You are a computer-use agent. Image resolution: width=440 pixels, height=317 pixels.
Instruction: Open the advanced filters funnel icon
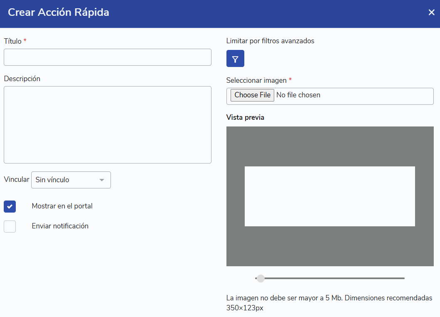coord(235,59)
